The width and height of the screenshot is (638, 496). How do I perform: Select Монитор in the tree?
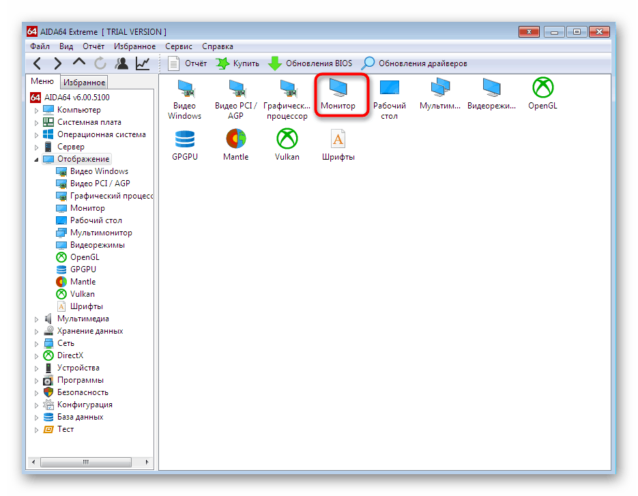click(x=81, y=208)
